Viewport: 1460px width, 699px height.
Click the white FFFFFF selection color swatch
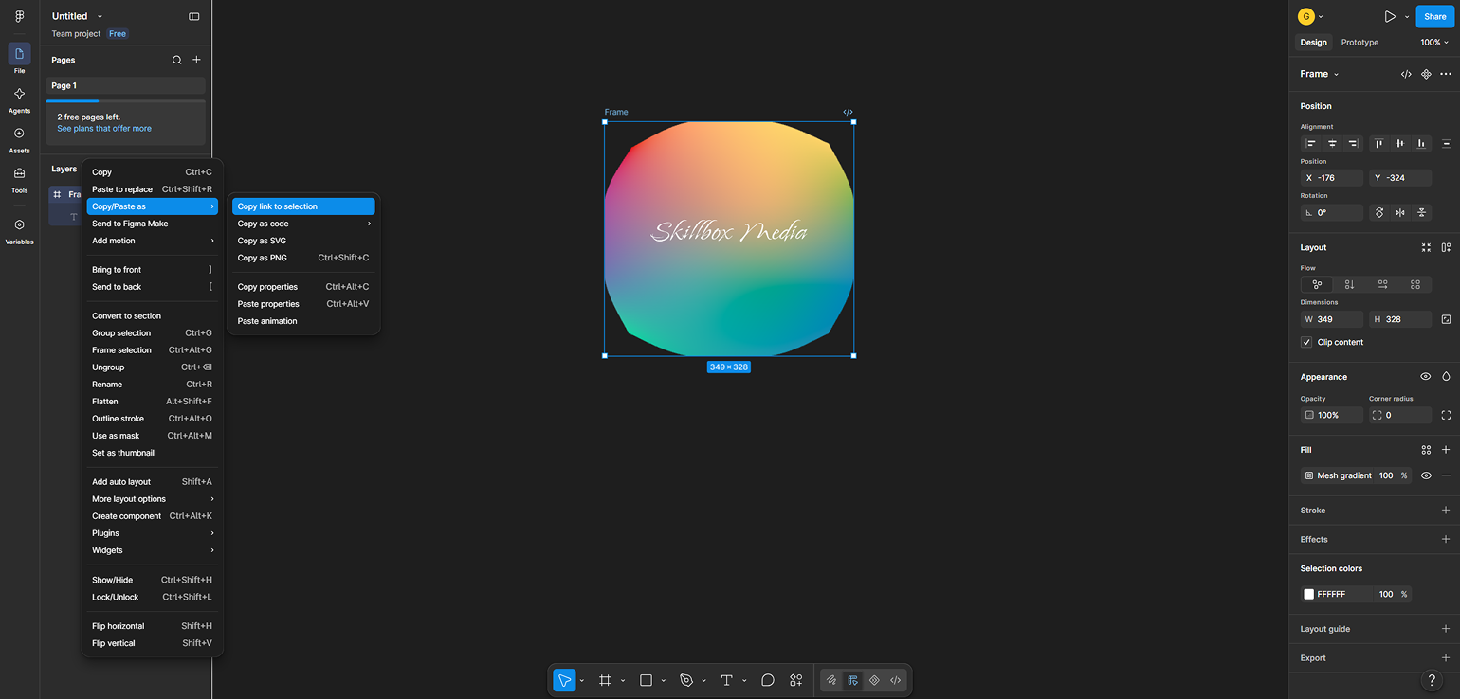tap(1309, 594)
